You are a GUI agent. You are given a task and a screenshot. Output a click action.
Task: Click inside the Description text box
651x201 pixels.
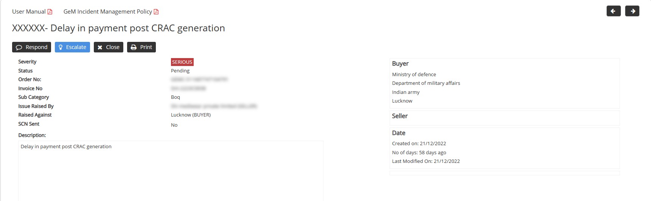pyautogui.click(x=171, y=170)
